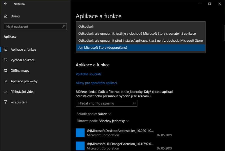Click the Výchozí aplikace sidebar icon
Viewport: 225px width, 151px height.
(5, 60)
